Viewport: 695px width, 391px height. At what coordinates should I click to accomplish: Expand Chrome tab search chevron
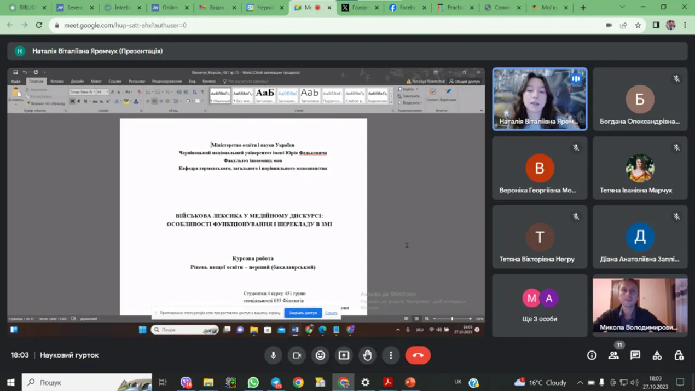(622, 8)
